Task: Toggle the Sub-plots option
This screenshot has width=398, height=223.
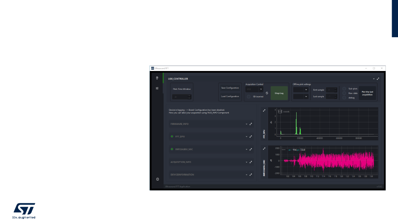Action: tap(344, 89)
